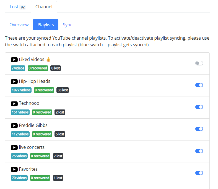Click the '7 lost' badge
The width and height of the screenshot is (218, 189).
tap(58, 156)
